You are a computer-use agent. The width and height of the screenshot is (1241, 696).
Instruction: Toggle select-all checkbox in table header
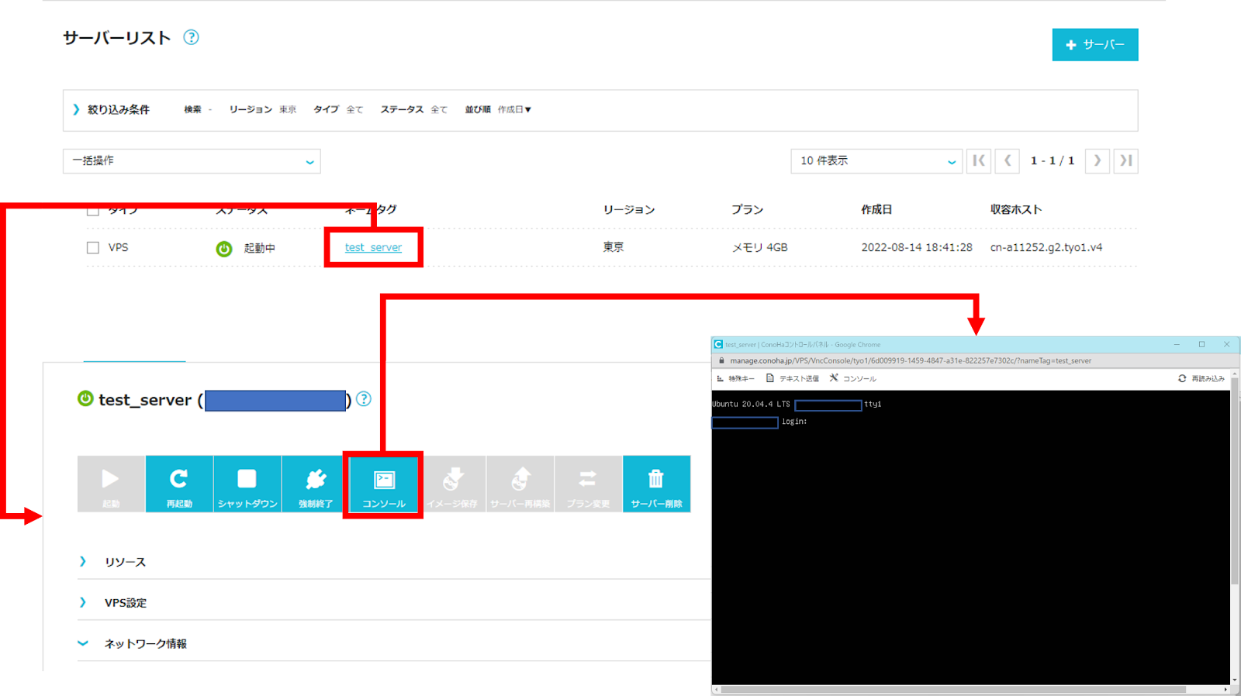tap(93, 211)
